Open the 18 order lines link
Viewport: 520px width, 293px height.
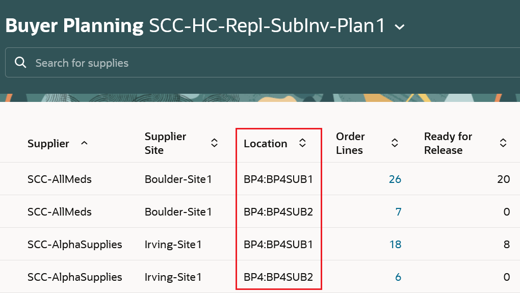(395, 245)
